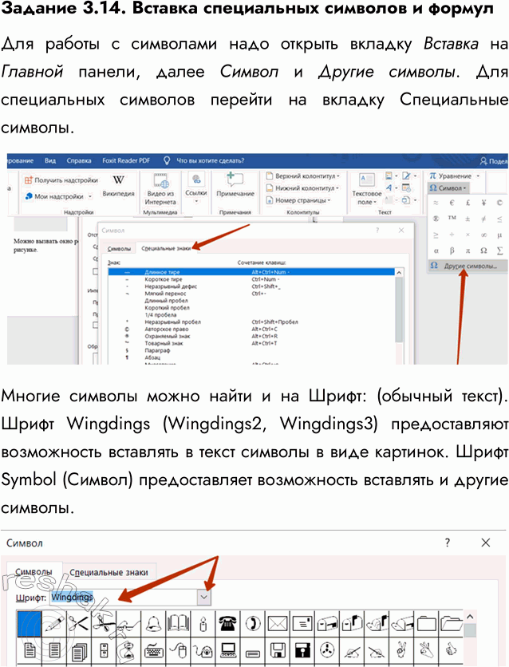Image resolution: width=509 pixels, height=667 pixels.
Task: Click the Video from Internet icon
Action: coord(160,182)
